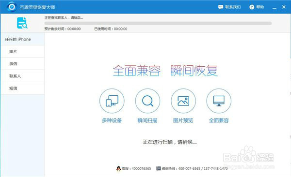
Task: Open 联系我们 contact link
Action: (x=233, y=7)
